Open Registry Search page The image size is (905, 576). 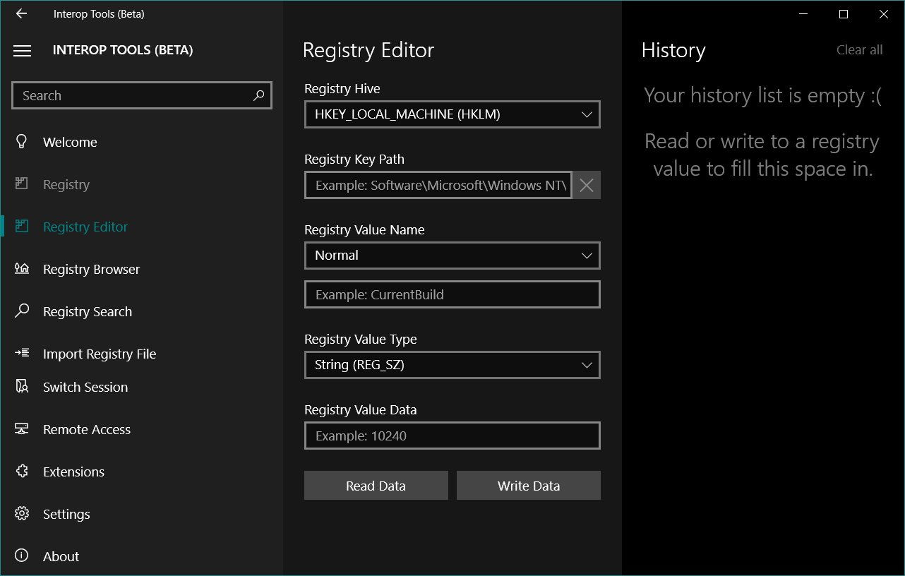pos(141,311)
